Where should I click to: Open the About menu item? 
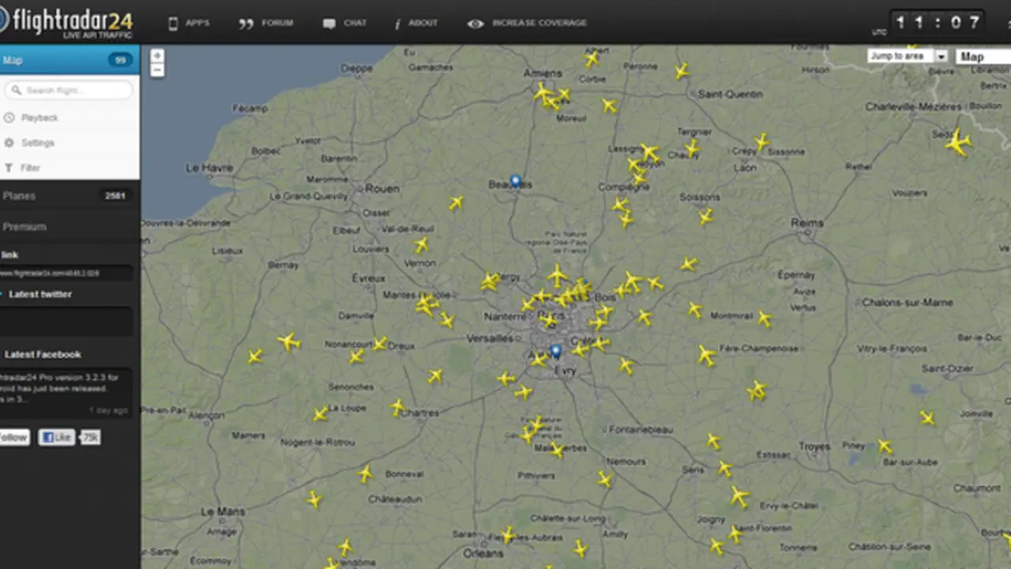pyautogui.click(x=416, y=23)
